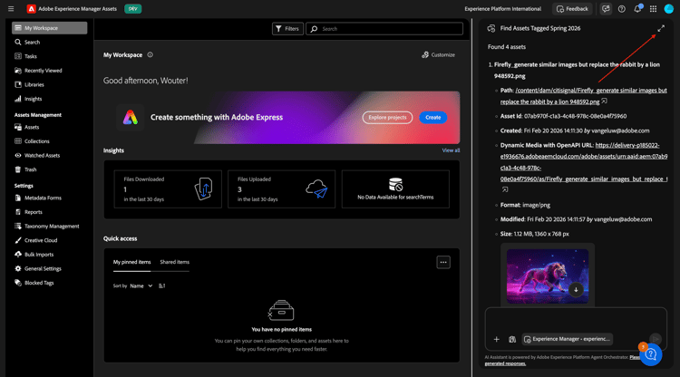This screenshot has height=377, width=680.
Task: Click the down arrow on the lion thumbnail
Action: pyautogui.click(x=576, y=289)
